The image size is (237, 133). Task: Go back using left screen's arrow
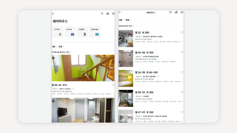[53, 13]
